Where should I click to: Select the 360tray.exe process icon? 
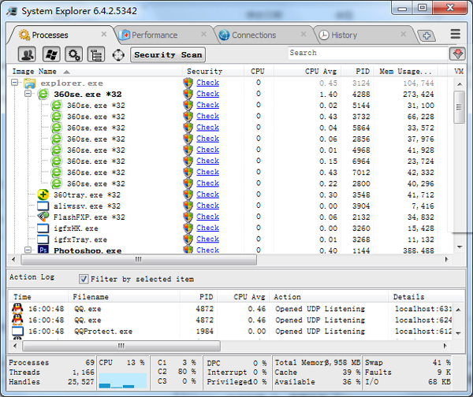[x=43, y=195]
